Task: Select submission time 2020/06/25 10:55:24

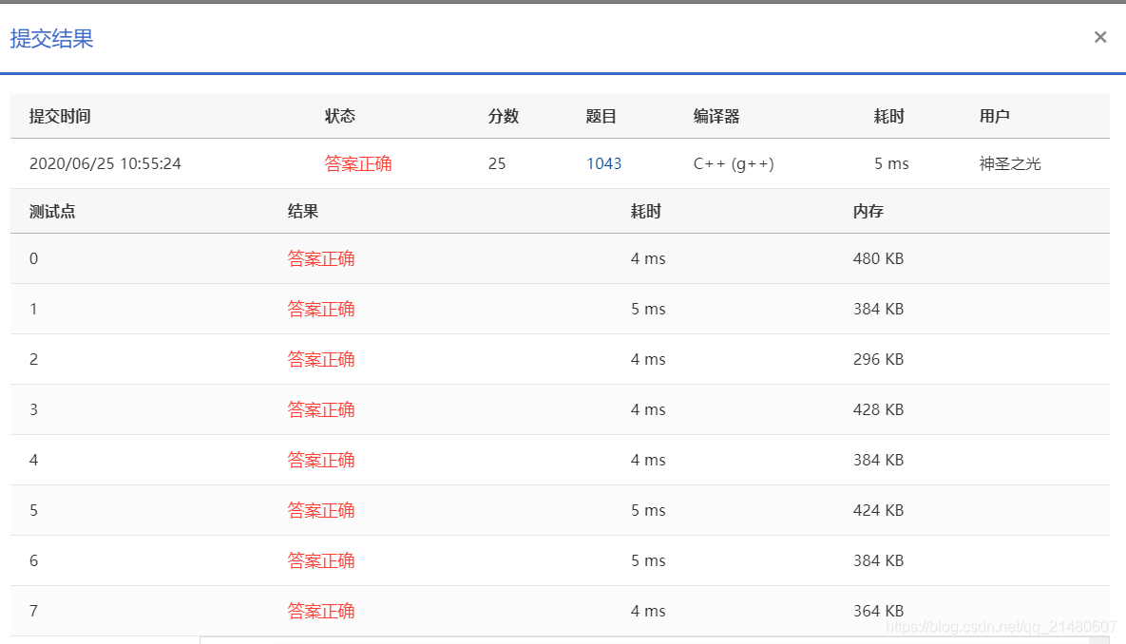Action: tap(105, 163)
